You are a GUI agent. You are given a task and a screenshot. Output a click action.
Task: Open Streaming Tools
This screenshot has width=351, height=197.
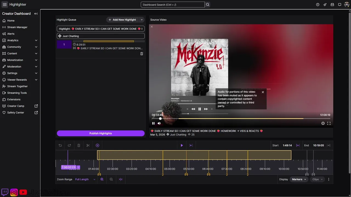click(20, 93)
